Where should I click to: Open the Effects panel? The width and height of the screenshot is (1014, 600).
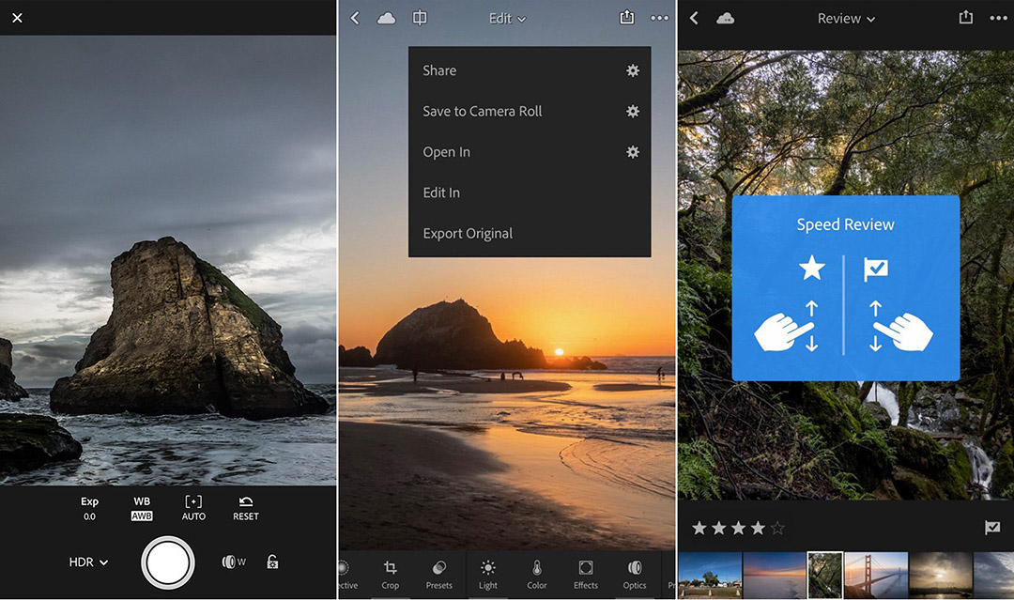pos(585,574)
